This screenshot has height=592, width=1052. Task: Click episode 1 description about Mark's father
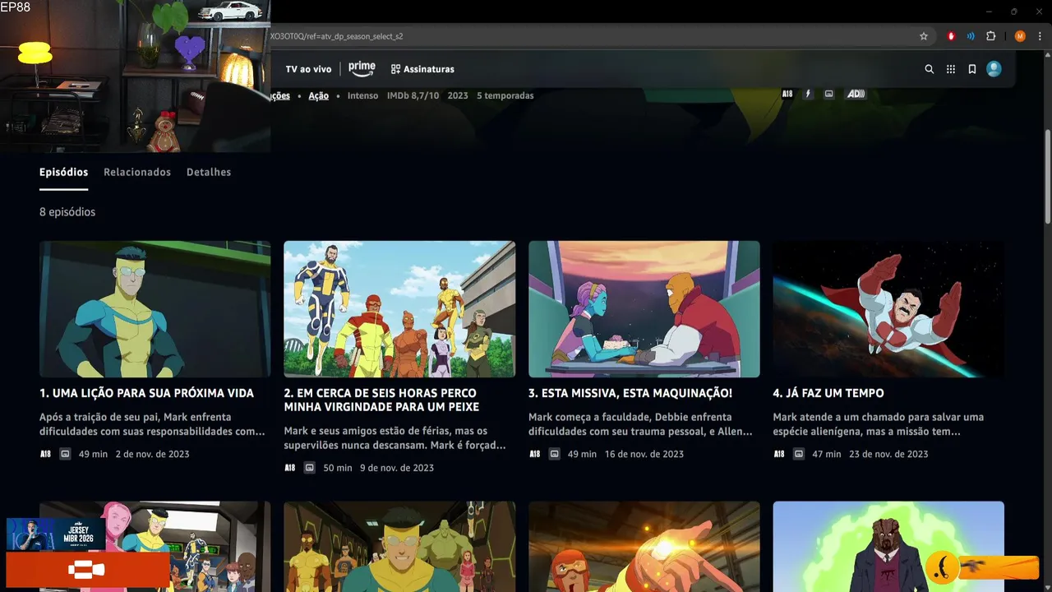[x=152, y=424]
